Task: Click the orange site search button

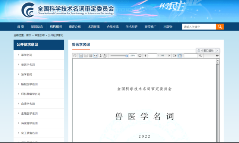Action: point(220,27)
